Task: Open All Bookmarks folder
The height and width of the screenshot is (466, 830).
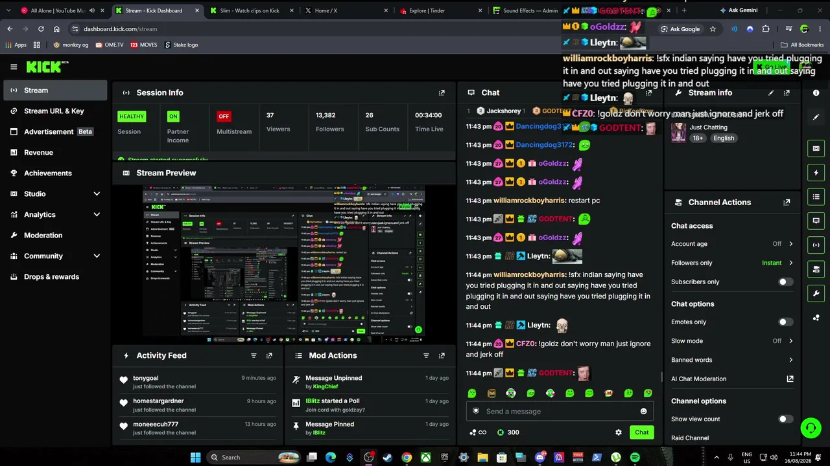Action: (802, 45)
